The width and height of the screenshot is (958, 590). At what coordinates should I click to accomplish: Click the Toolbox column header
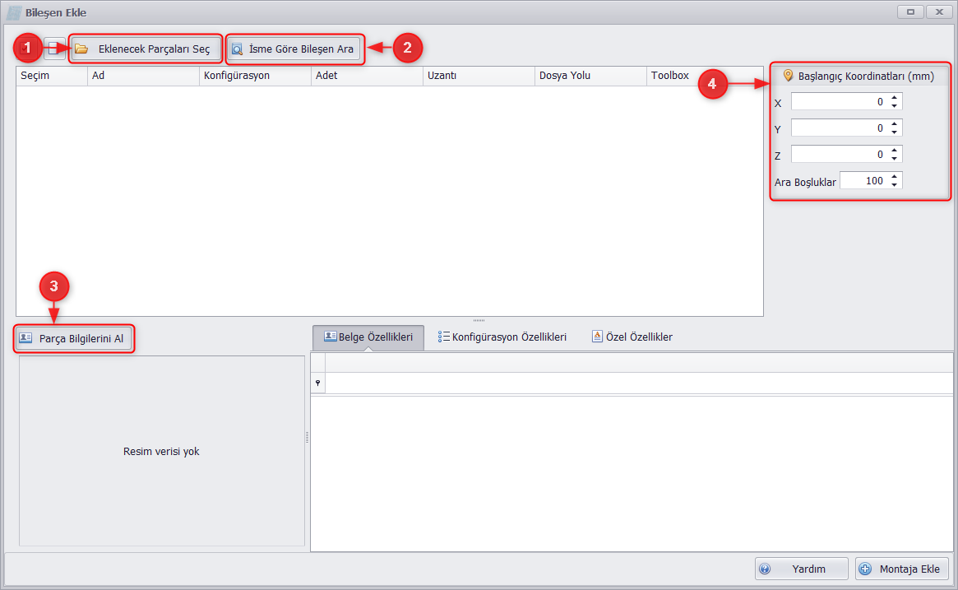[x=705, y=76]
